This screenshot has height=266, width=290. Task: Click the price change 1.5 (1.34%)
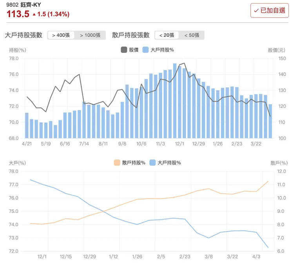coord(53,14)
